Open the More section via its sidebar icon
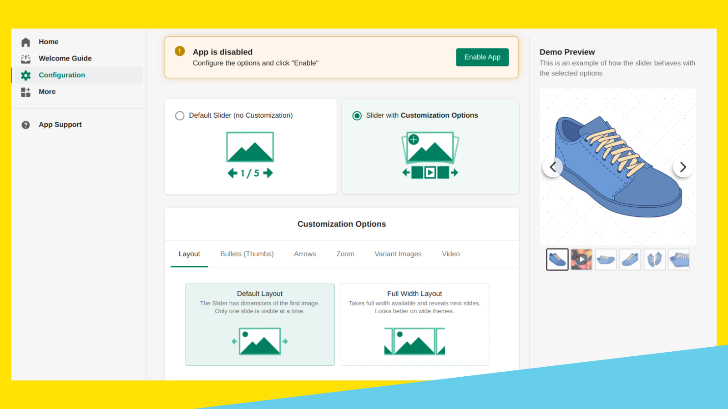The image size is (728, 409). coord(26,92)
